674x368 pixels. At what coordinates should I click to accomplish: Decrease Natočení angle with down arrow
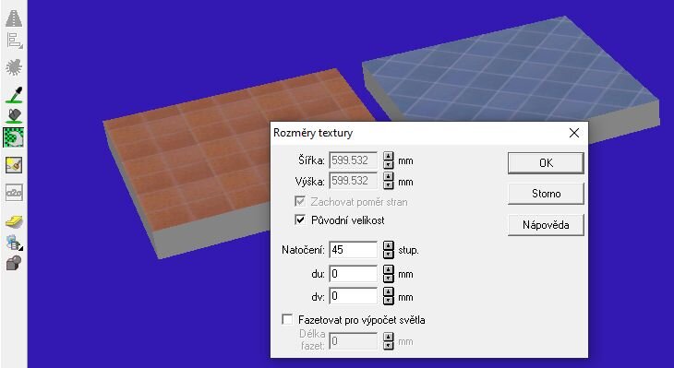click(x=389, y=254)
